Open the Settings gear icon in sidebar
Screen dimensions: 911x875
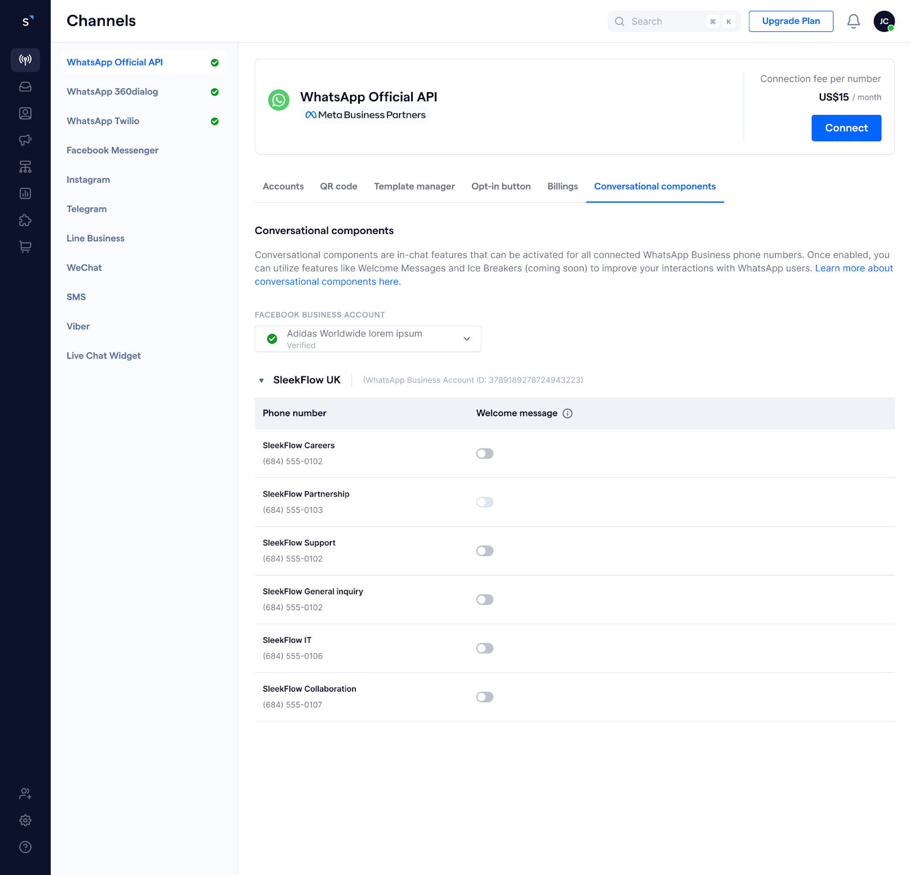coord(25,820)
